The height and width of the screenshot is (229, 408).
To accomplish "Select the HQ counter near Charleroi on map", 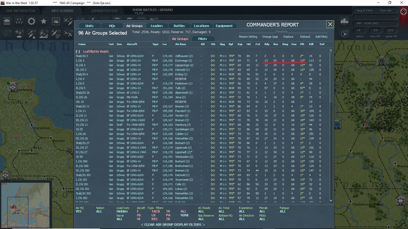I will (381, 61).
